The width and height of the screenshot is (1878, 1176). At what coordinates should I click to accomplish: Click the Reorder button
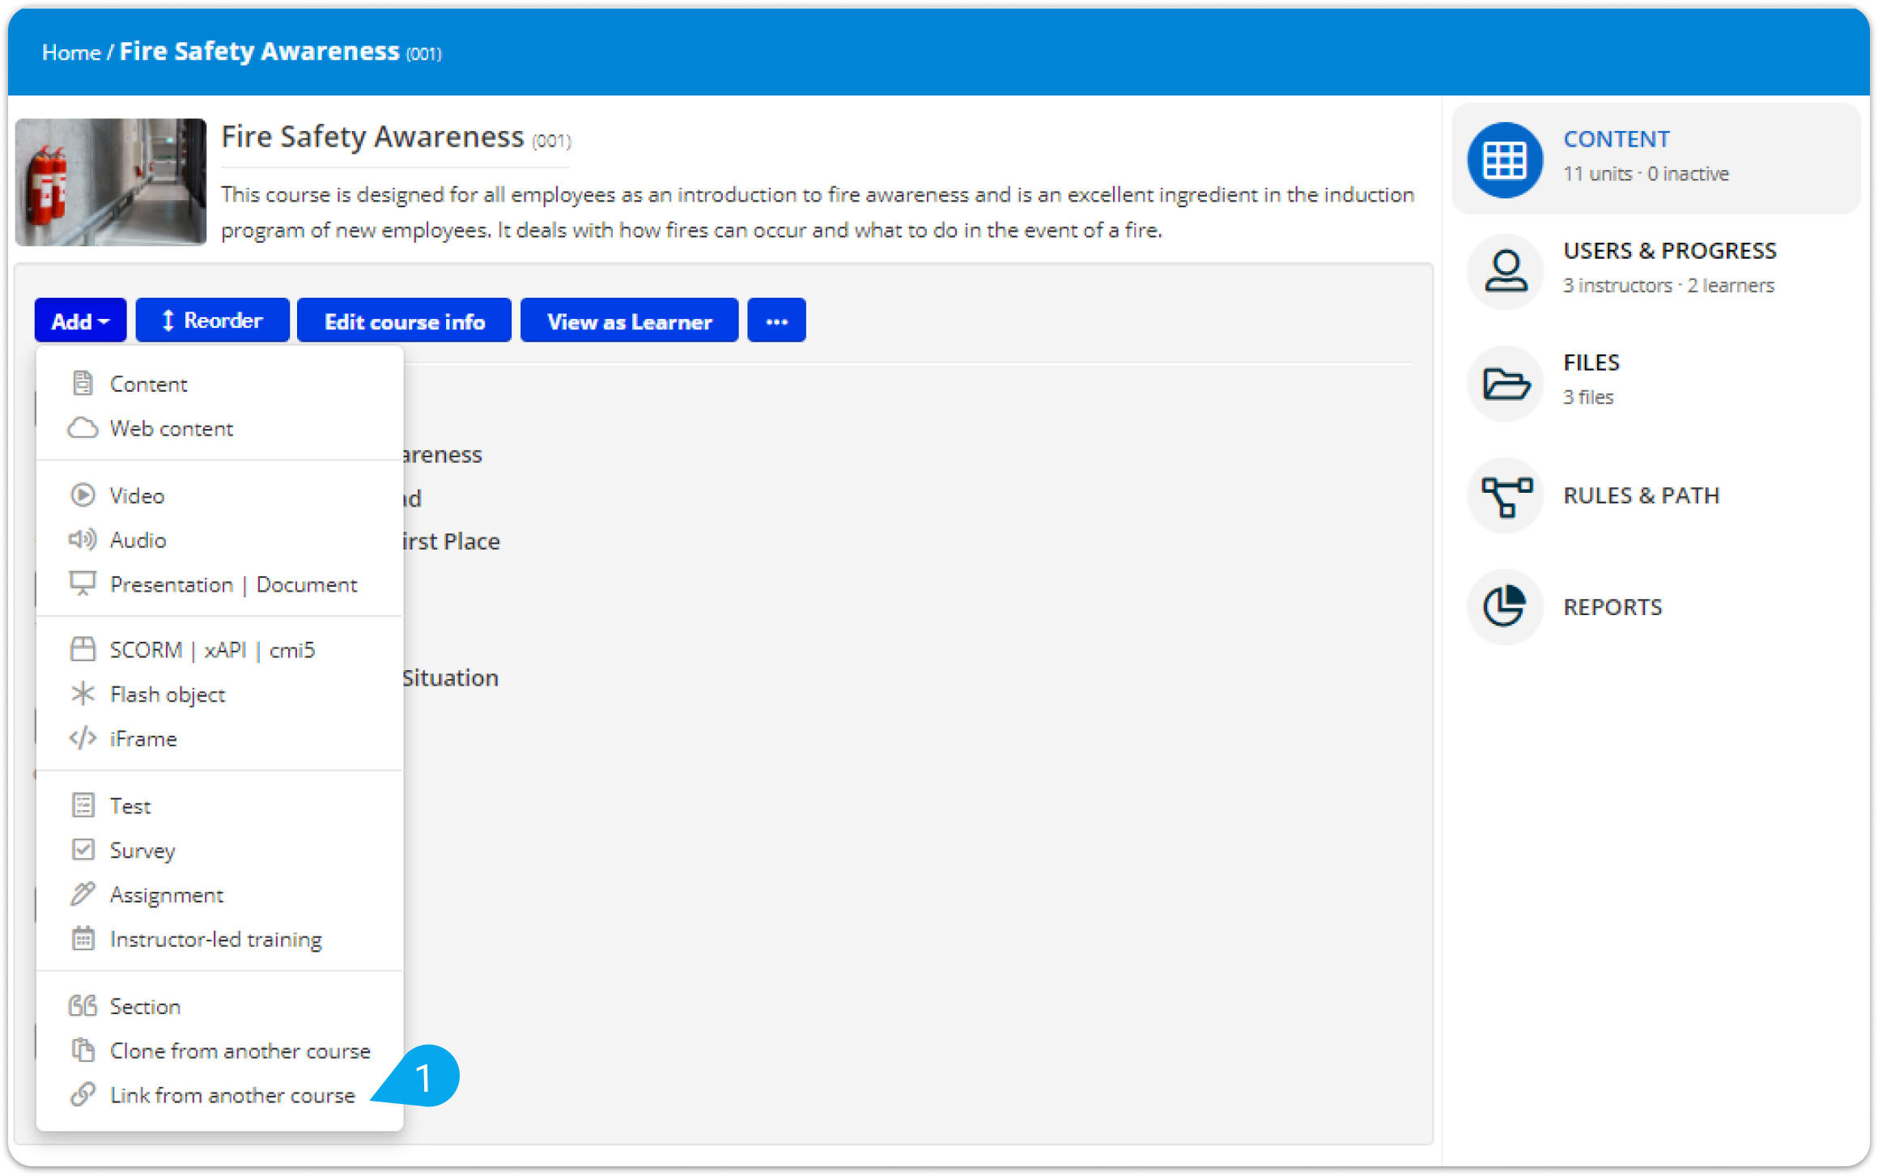(212, 321)
